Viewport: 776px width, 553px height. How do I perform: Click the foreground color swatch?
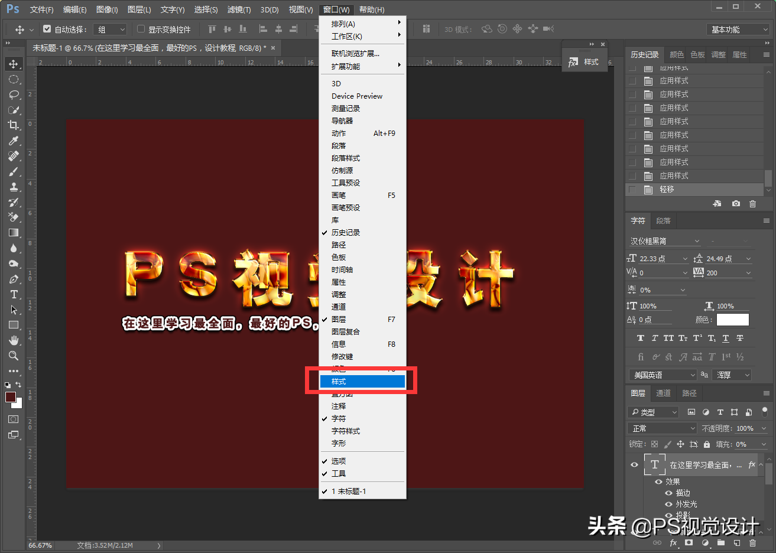tap(11, 397)
